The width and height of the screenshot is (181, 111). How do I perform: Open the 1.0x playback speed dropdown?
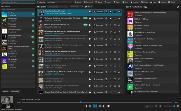point(149,106)
